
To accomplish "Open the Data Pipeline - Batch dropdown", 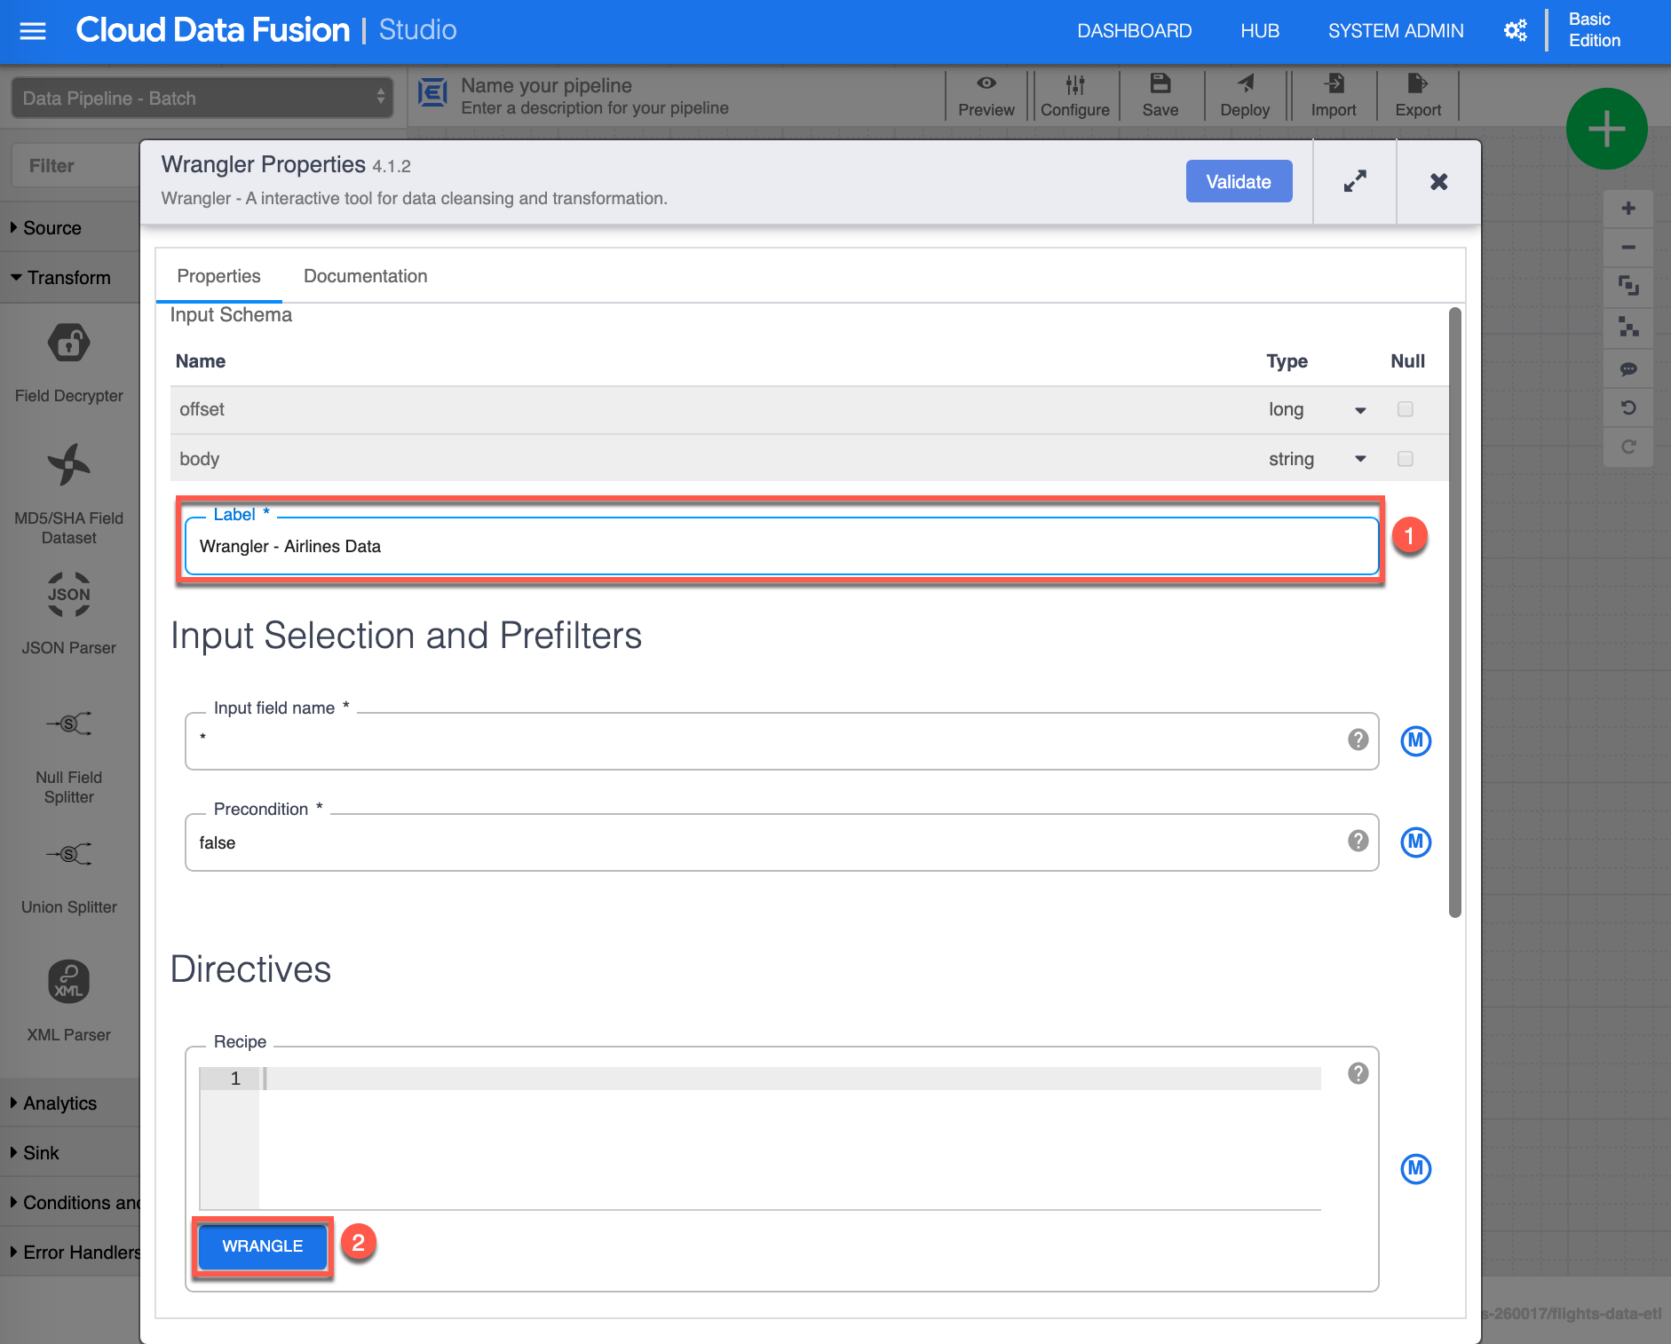I will (202, 98).
